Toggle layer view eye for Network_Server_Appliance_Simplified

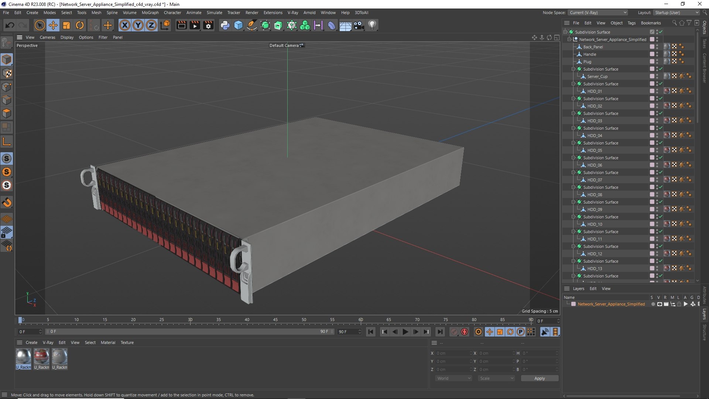[660, 304]
